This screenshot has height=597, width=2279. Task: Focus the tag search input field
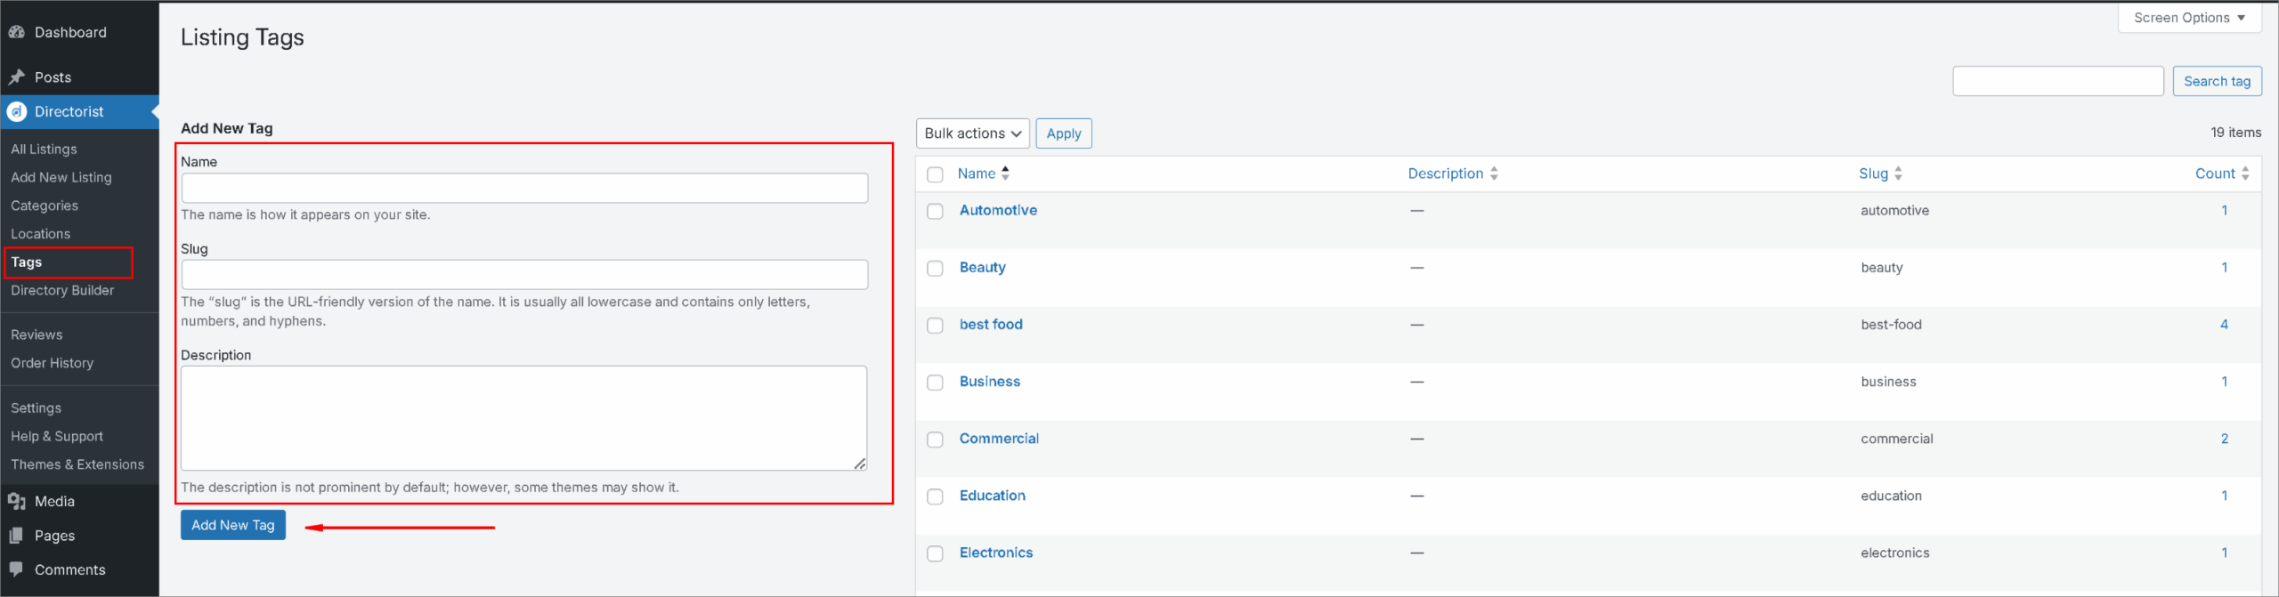2057,81
